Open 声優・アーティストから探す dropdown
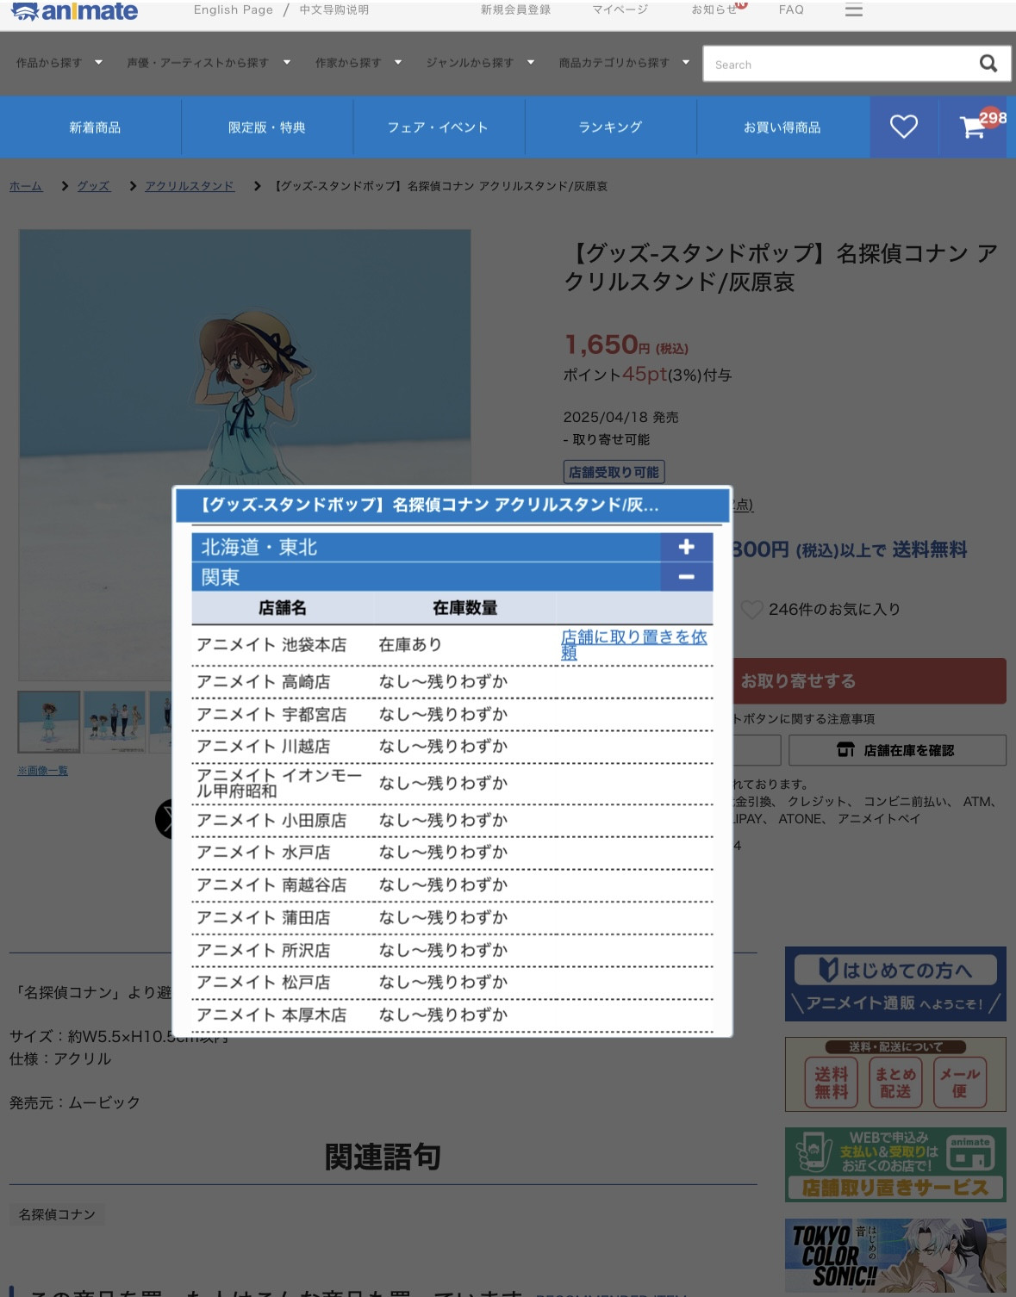Viewport: 1016px width, 1297px height. pyautogui.click(x=208, y=63)
